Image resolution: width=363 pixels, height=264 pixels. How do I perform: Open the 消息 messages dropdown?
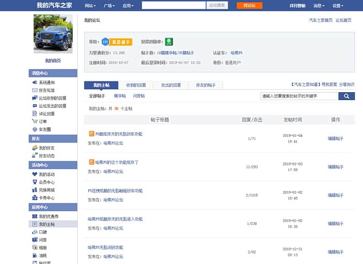click(318, 6)
